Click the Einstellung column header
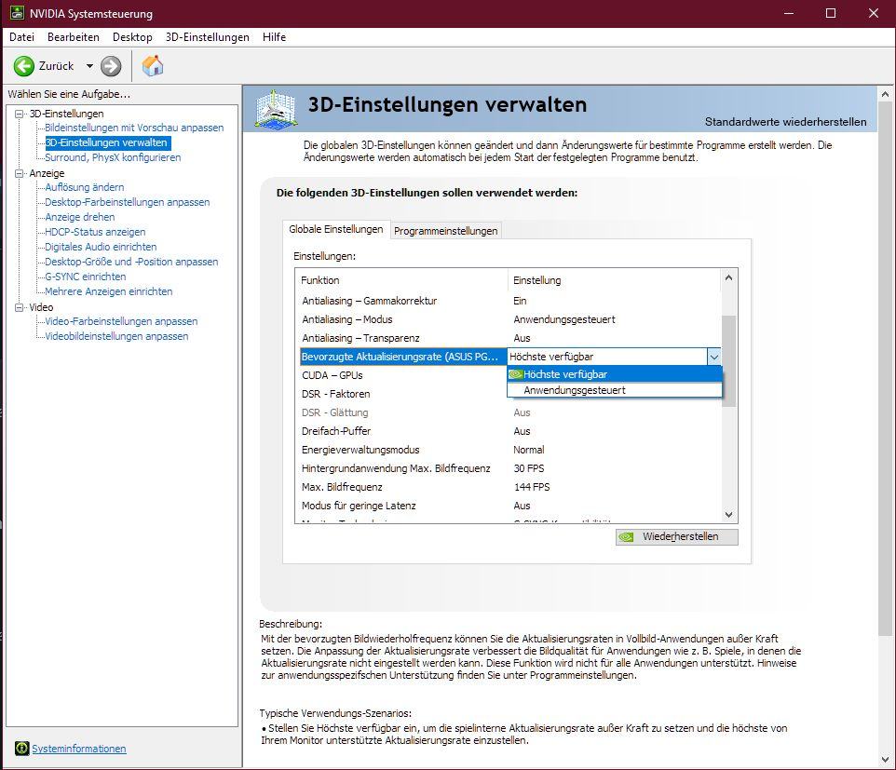 pos(615,280)
